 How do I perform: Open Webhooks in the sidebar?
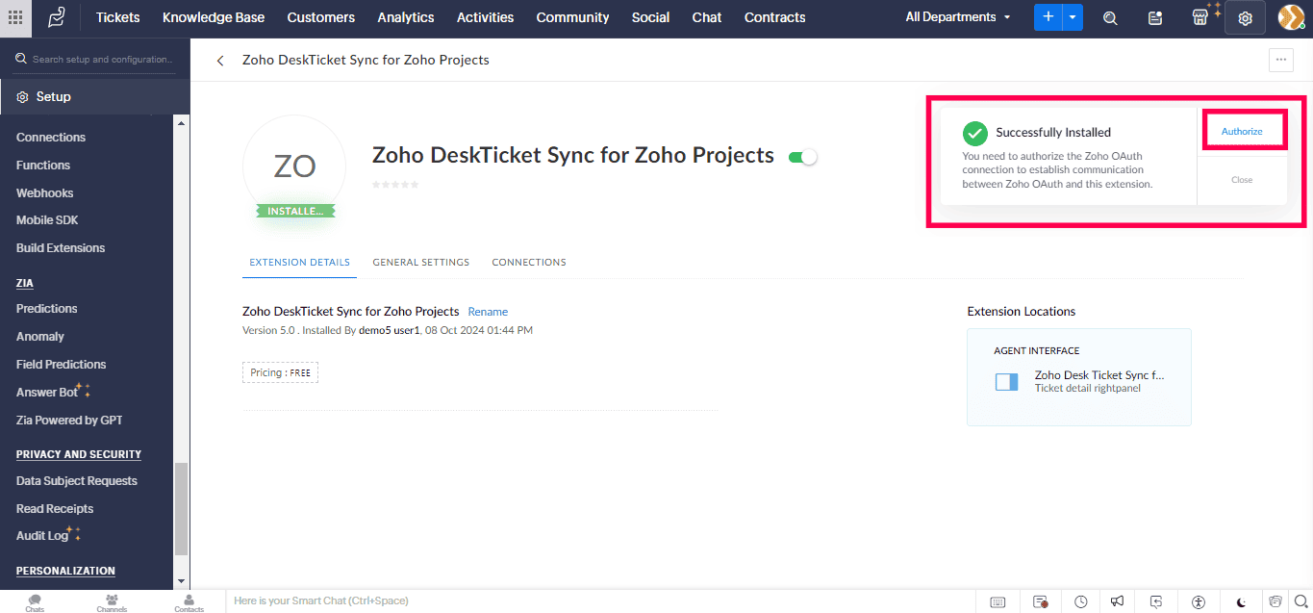(45, 193)
